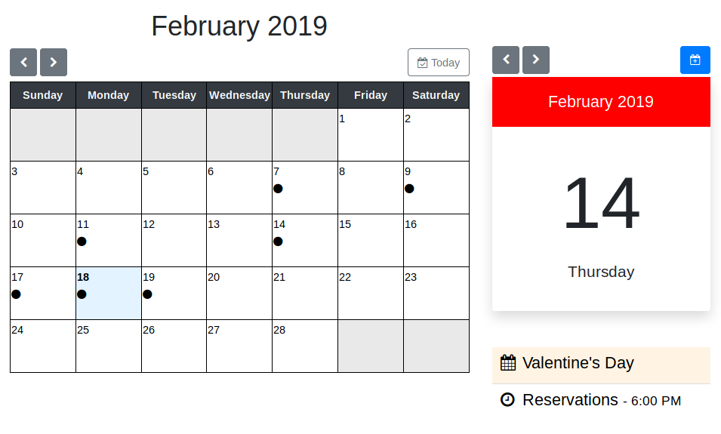
Task: Select February 14 in the calendar grid
Action: [305, 241]
